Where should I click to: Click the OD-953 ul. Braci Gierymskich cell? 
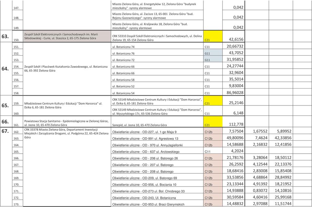point(157,203)
